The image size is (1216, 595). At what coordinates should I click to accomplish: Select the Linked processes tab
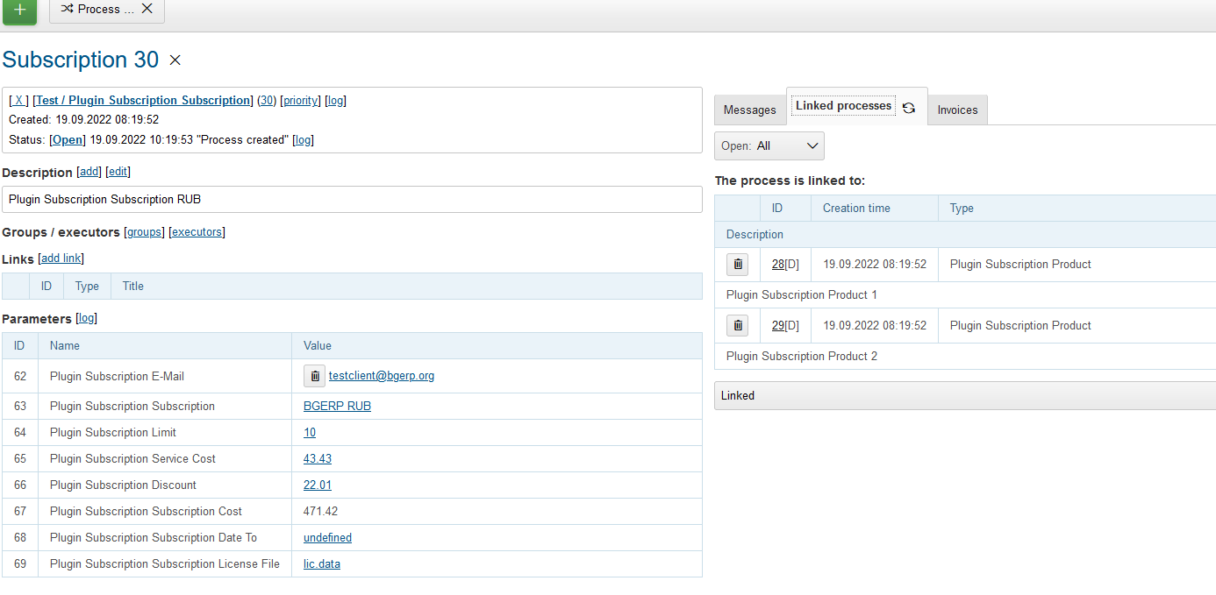click(x=843, y=106)
